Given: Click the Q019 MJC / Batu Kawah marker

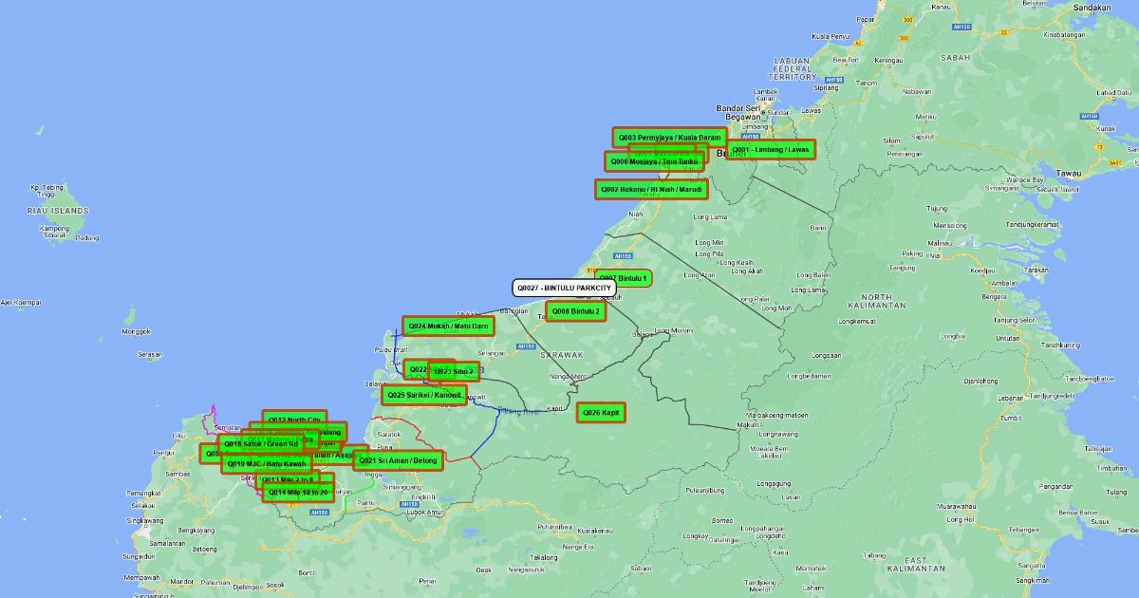Looking at the screenshot, I should click(267, 464).
